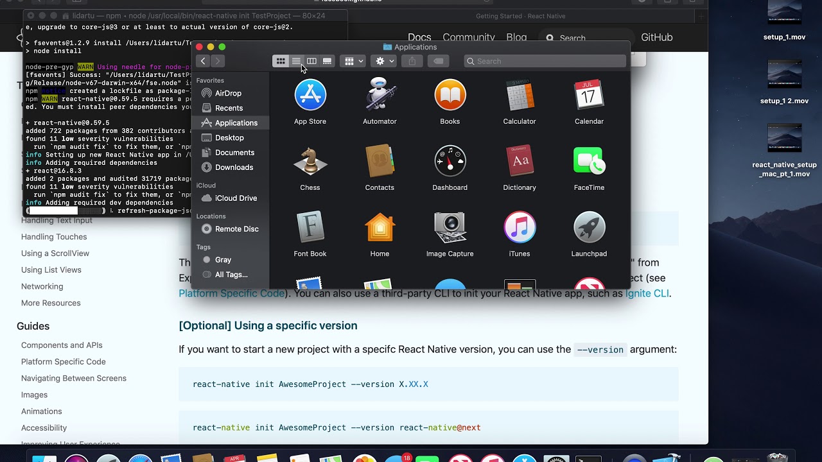
Task: Switch Finder to column view
Action: [311, 61]
